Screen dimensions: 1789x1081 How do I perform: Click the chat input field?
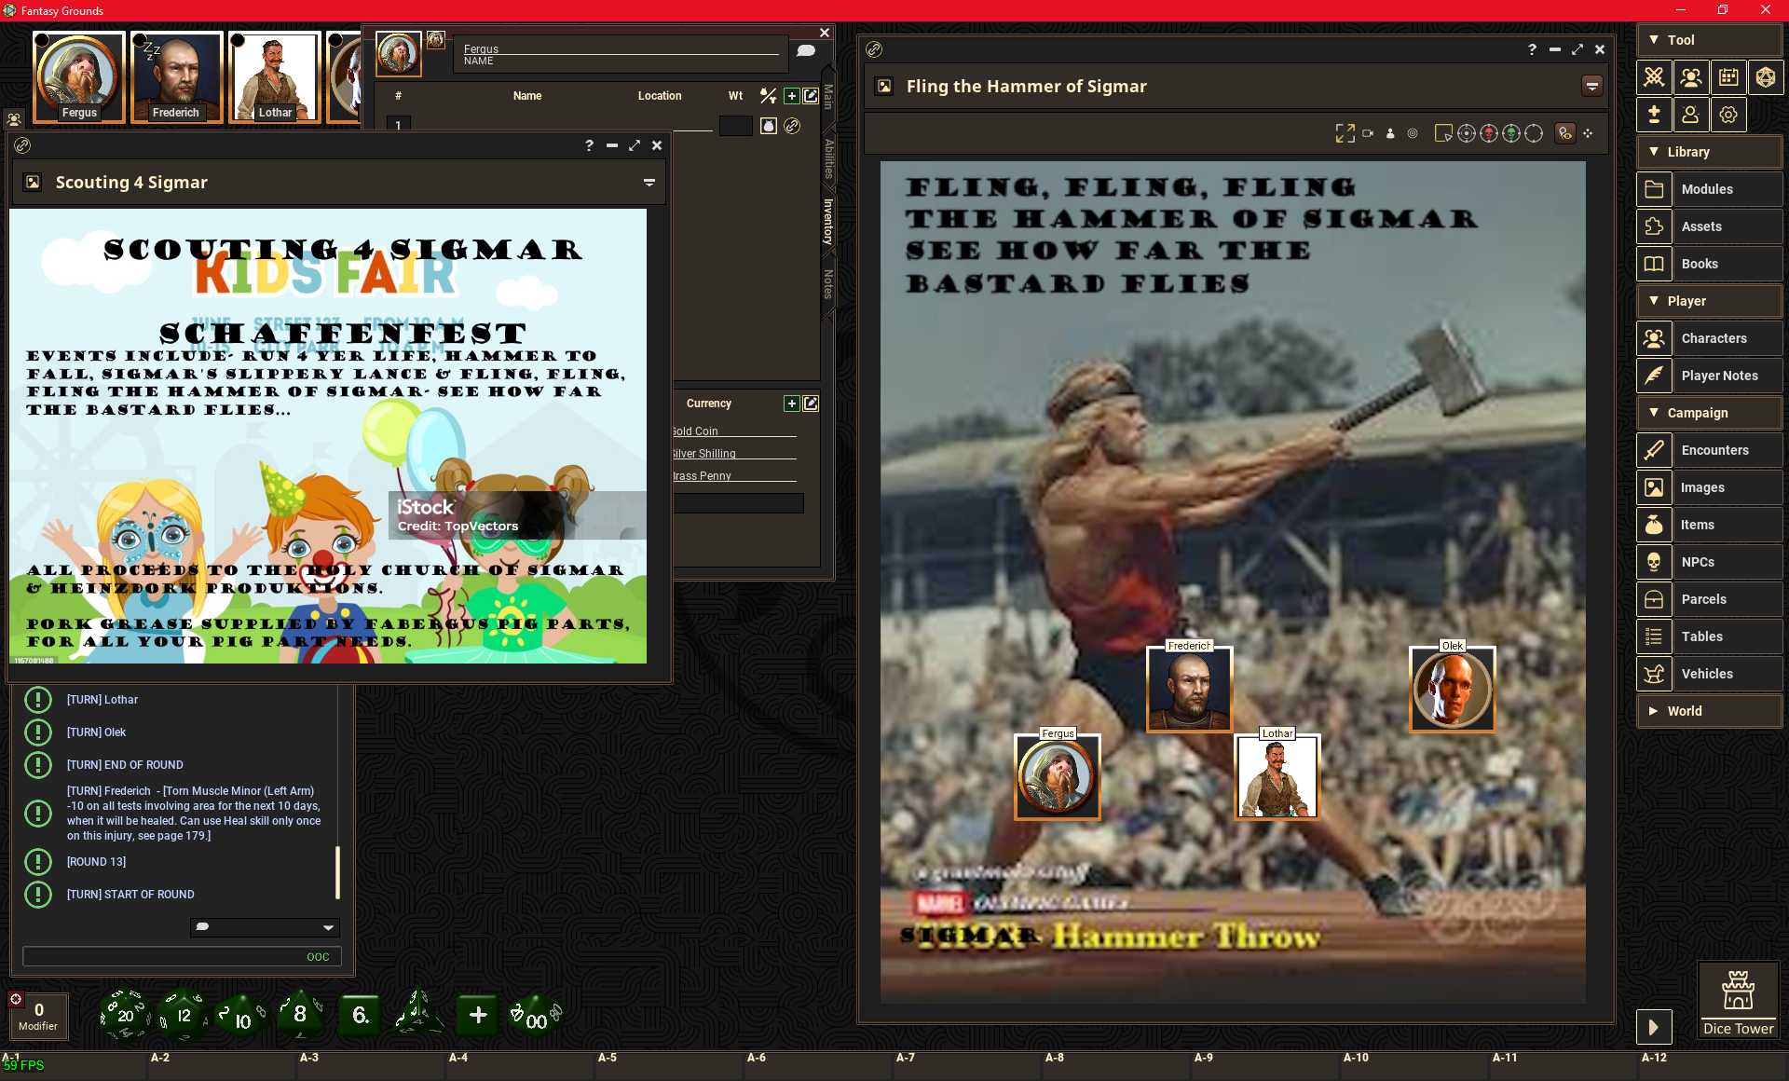[182, 956]
